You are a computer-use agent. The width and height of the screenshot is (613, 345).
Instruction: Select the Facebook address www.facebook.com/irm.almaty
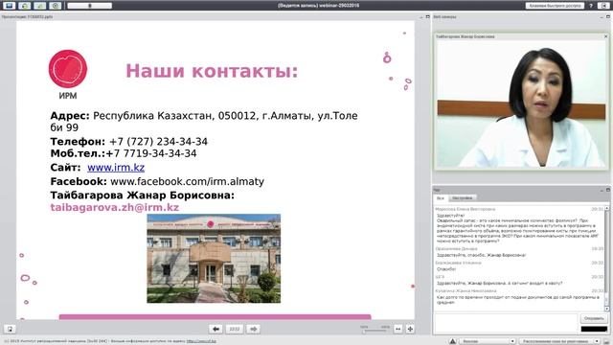point(188,181)
